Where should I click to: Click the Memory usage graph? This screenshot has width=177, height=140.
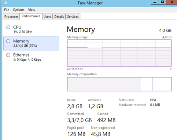coord(119,53)
